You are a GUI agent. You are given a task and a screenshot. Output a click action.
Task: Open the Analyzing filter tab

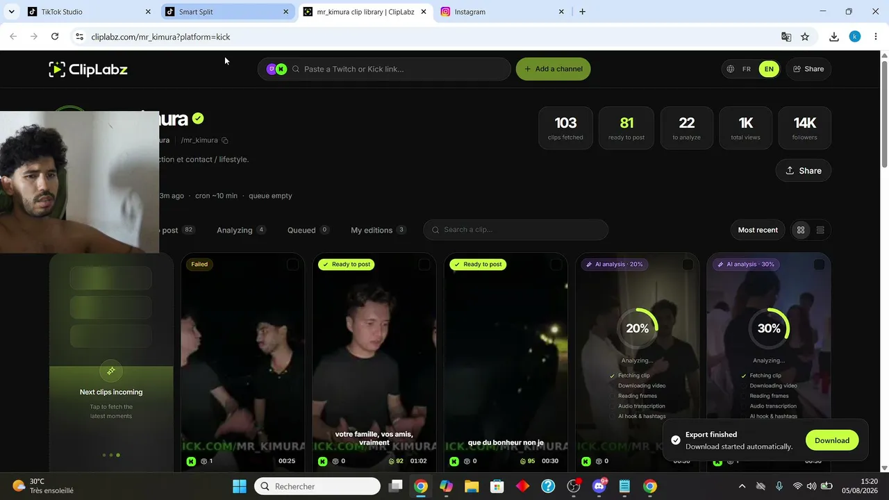[241, 230]
